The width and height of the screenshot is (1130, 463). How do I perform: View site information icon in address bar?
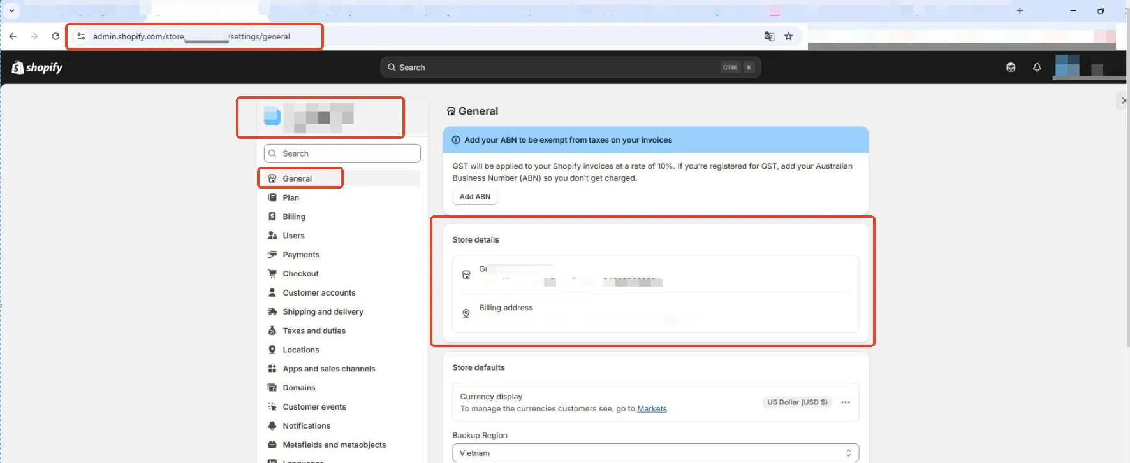click(x=81, y=36)
